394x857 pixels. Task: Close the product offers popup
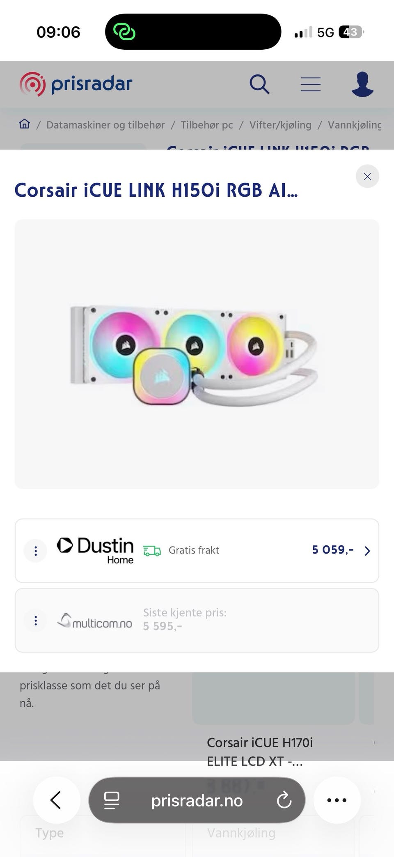367,176
